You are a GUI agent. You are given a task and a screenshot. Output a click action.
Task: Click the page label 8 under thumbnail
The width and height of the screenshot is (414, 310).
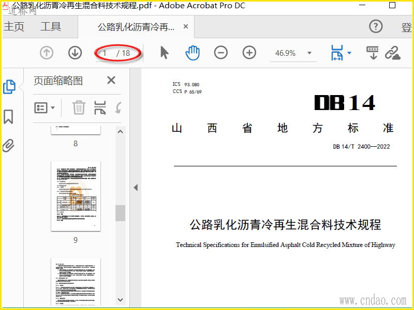(76, 144)
